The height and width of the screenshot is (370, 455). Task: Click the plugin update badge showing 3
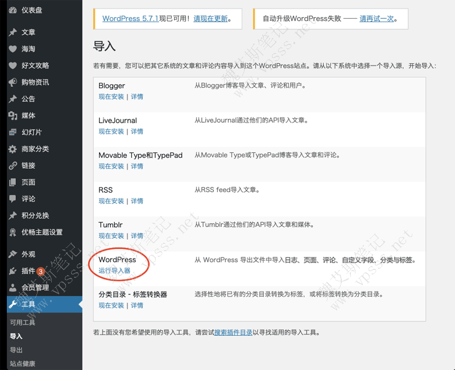click(x=40, y=272)
